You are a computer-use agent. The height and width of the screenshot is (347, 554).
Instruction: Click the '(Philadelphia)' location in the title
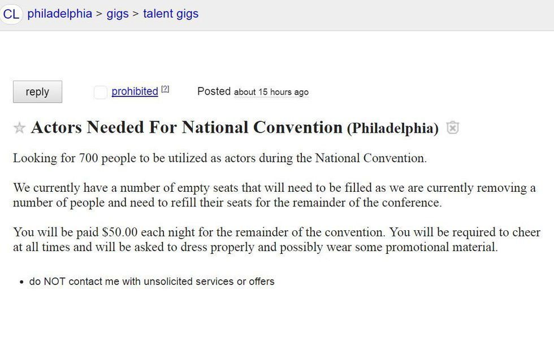point(393,129)
